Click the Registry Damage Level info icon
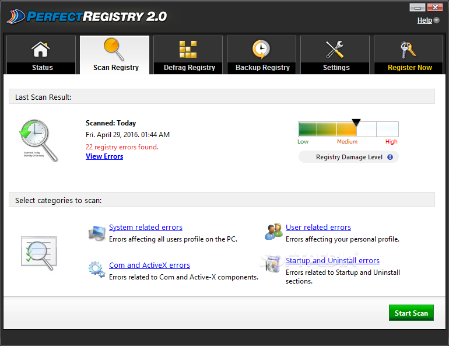449x346 pixels. click(390, 157)
